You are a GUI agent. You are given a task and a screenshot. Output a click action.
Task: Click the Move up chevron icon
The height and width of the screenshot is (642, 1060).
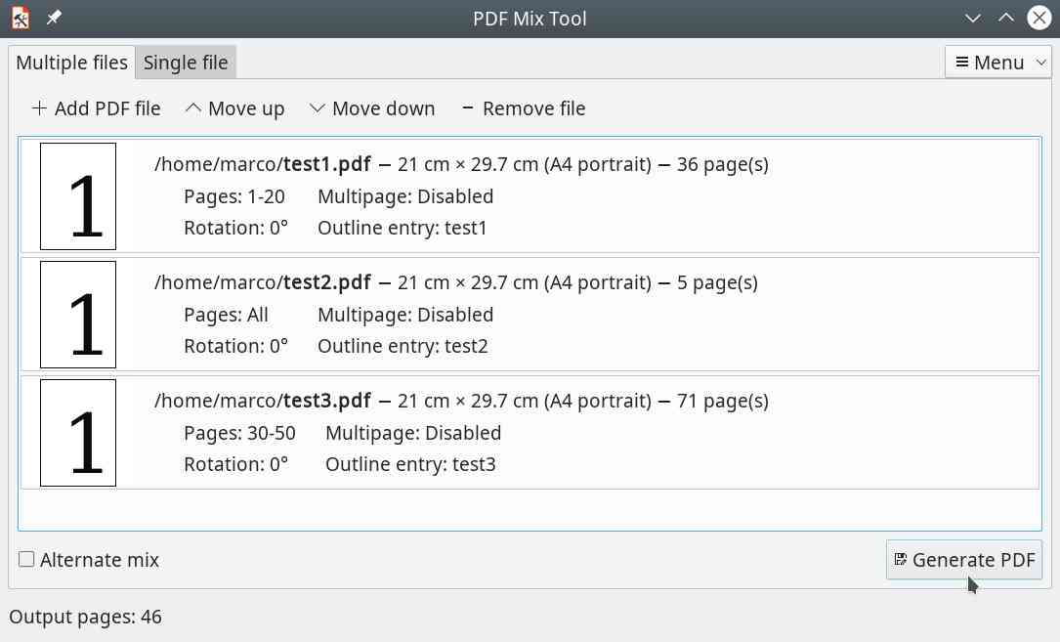click(194, 108)
